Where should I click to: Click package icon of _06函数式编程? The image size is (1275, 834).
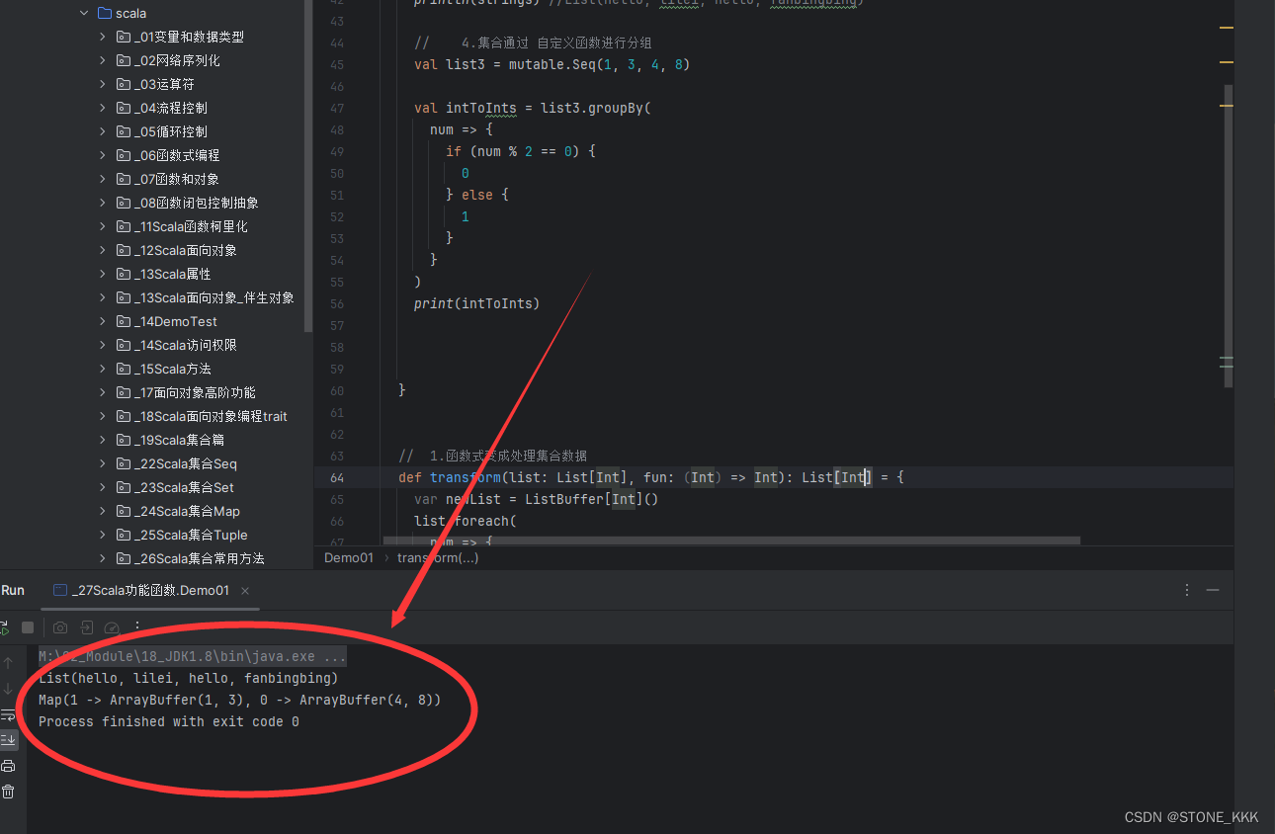coord(124,155)
